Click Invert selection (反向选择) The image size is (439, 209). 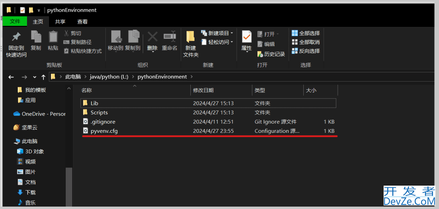coord(306,51)
